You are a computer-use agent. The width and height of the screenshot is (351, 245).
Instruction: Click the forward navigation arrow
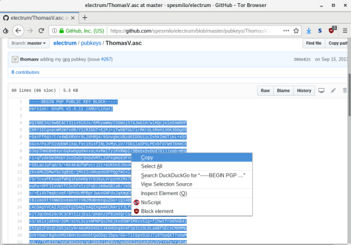30,31
